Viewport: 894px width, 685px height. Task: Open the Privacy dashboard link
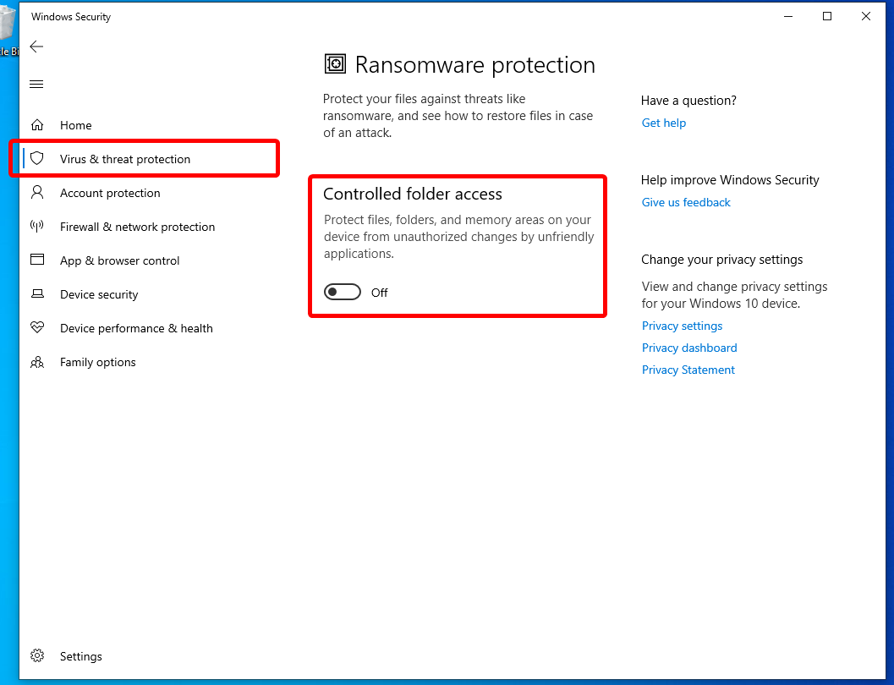(x=689, y=348)
